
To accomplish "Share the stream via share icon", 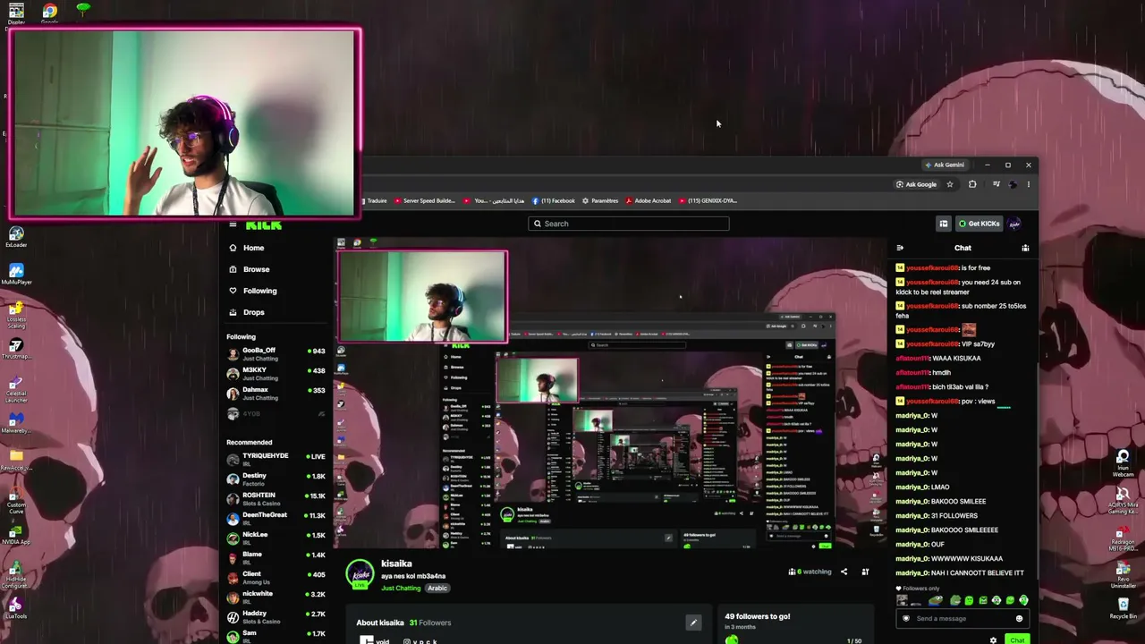I will (844, 572).
